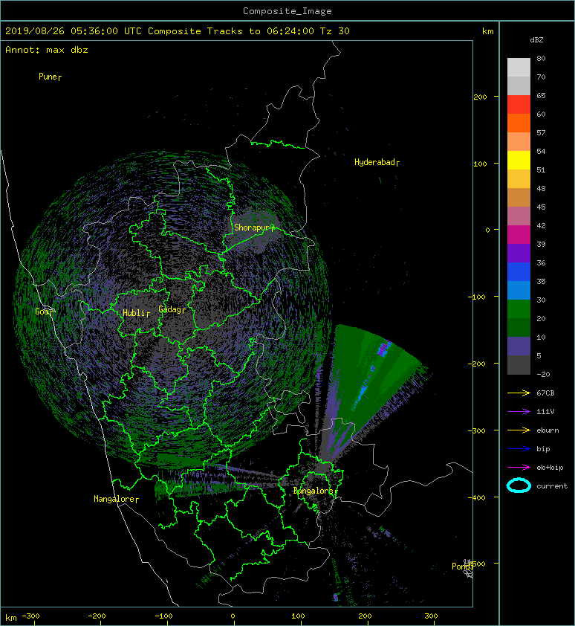
Task: Click the magenta-purple storm cell northeast of Bangalore
Action: pos(383,348)
